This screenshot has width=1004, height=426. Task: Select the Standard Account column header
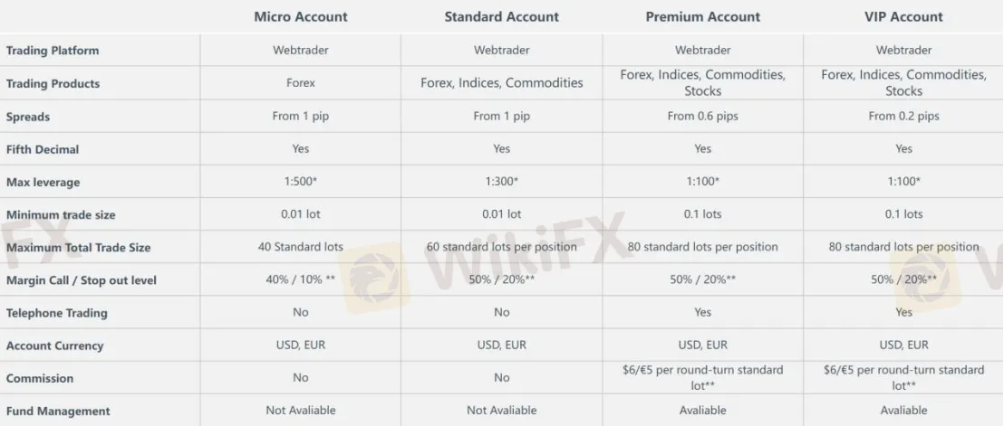pos(501,16)
